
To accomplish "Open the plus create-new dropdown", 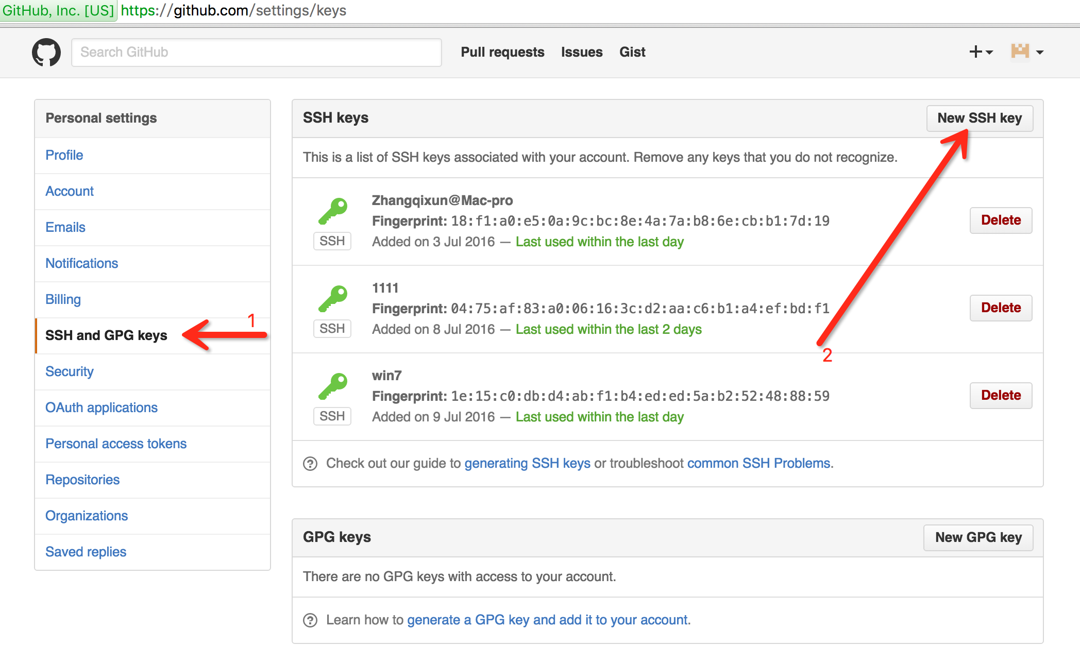I will coord(981,52).
